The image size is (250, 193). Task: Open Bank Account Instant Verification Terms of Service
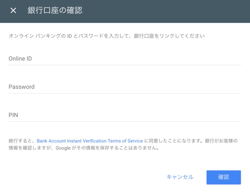90,141
